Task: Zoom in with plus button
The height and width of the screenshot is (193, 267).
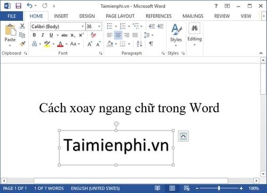Action: click(241, 188)
